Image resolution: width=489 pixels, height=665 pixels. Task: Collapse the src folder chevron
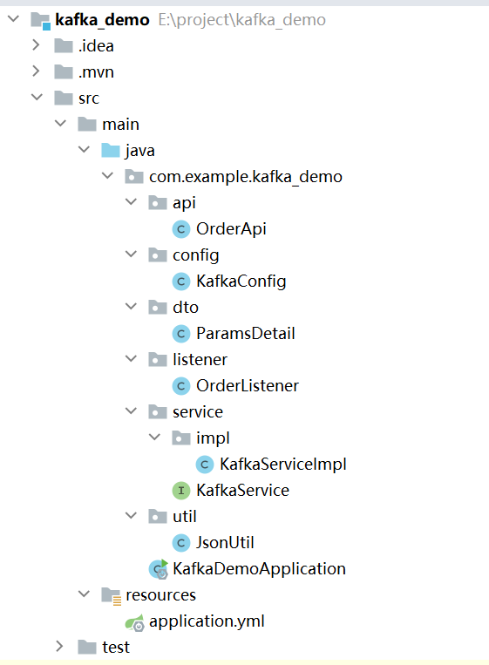(37, 97)
